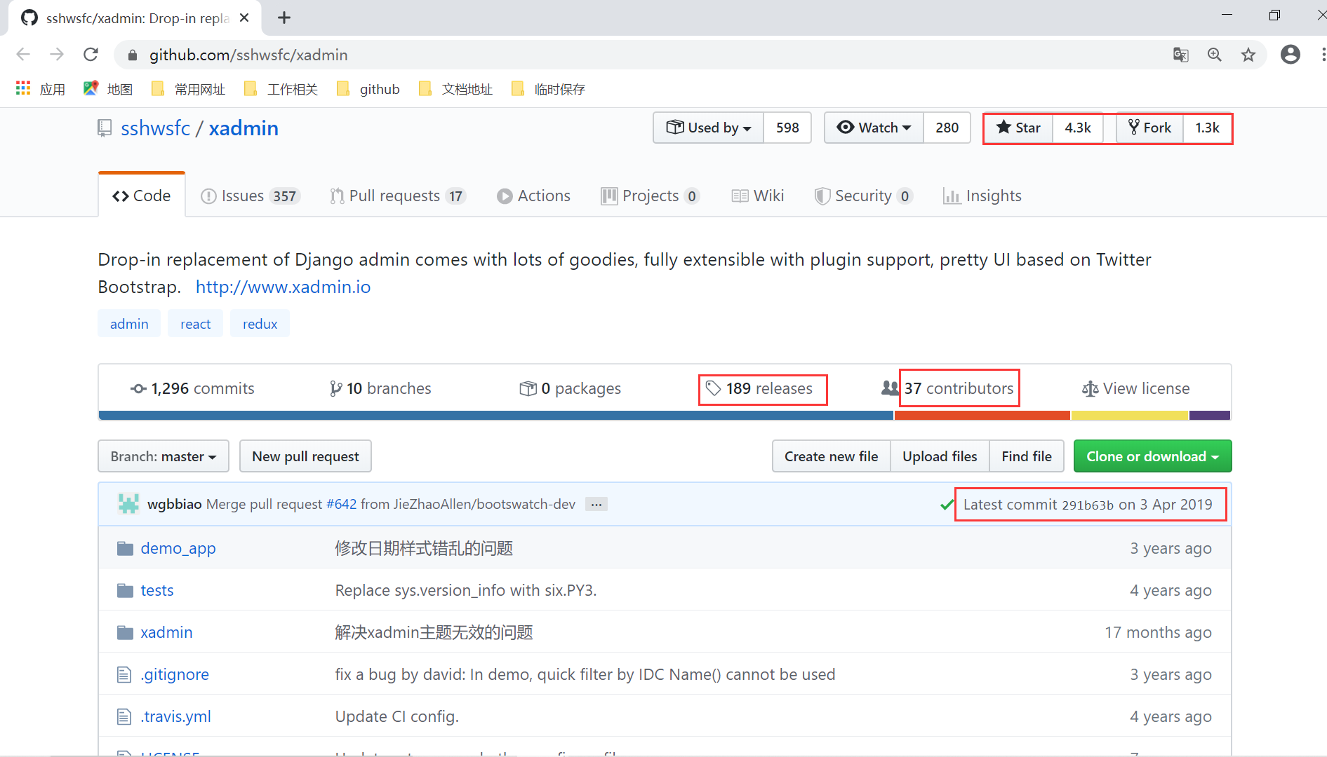Open the Wiki tab
The height and width of the screenshot is (757, 1327).
(x=758, y=196)
